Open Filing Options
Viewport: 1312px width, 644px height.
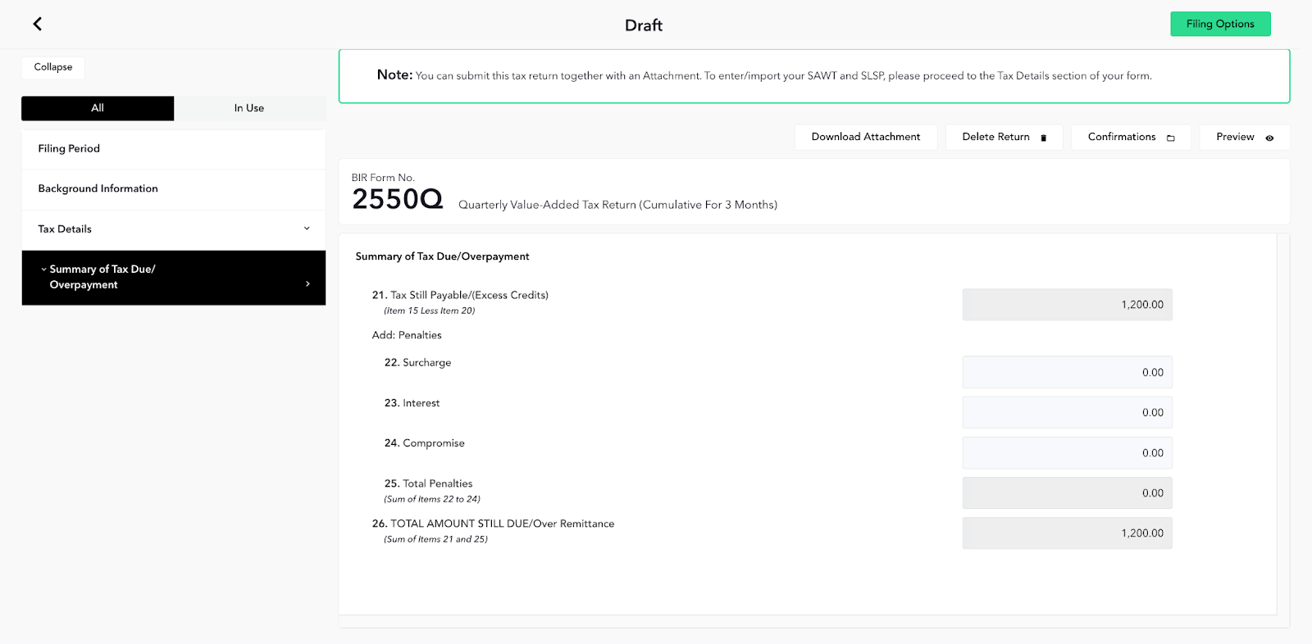pos(1220,24)
